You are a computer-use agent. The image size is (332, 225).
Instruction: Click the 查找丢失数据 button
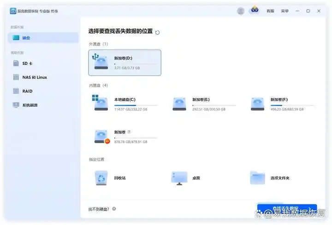tap(287, 209)
